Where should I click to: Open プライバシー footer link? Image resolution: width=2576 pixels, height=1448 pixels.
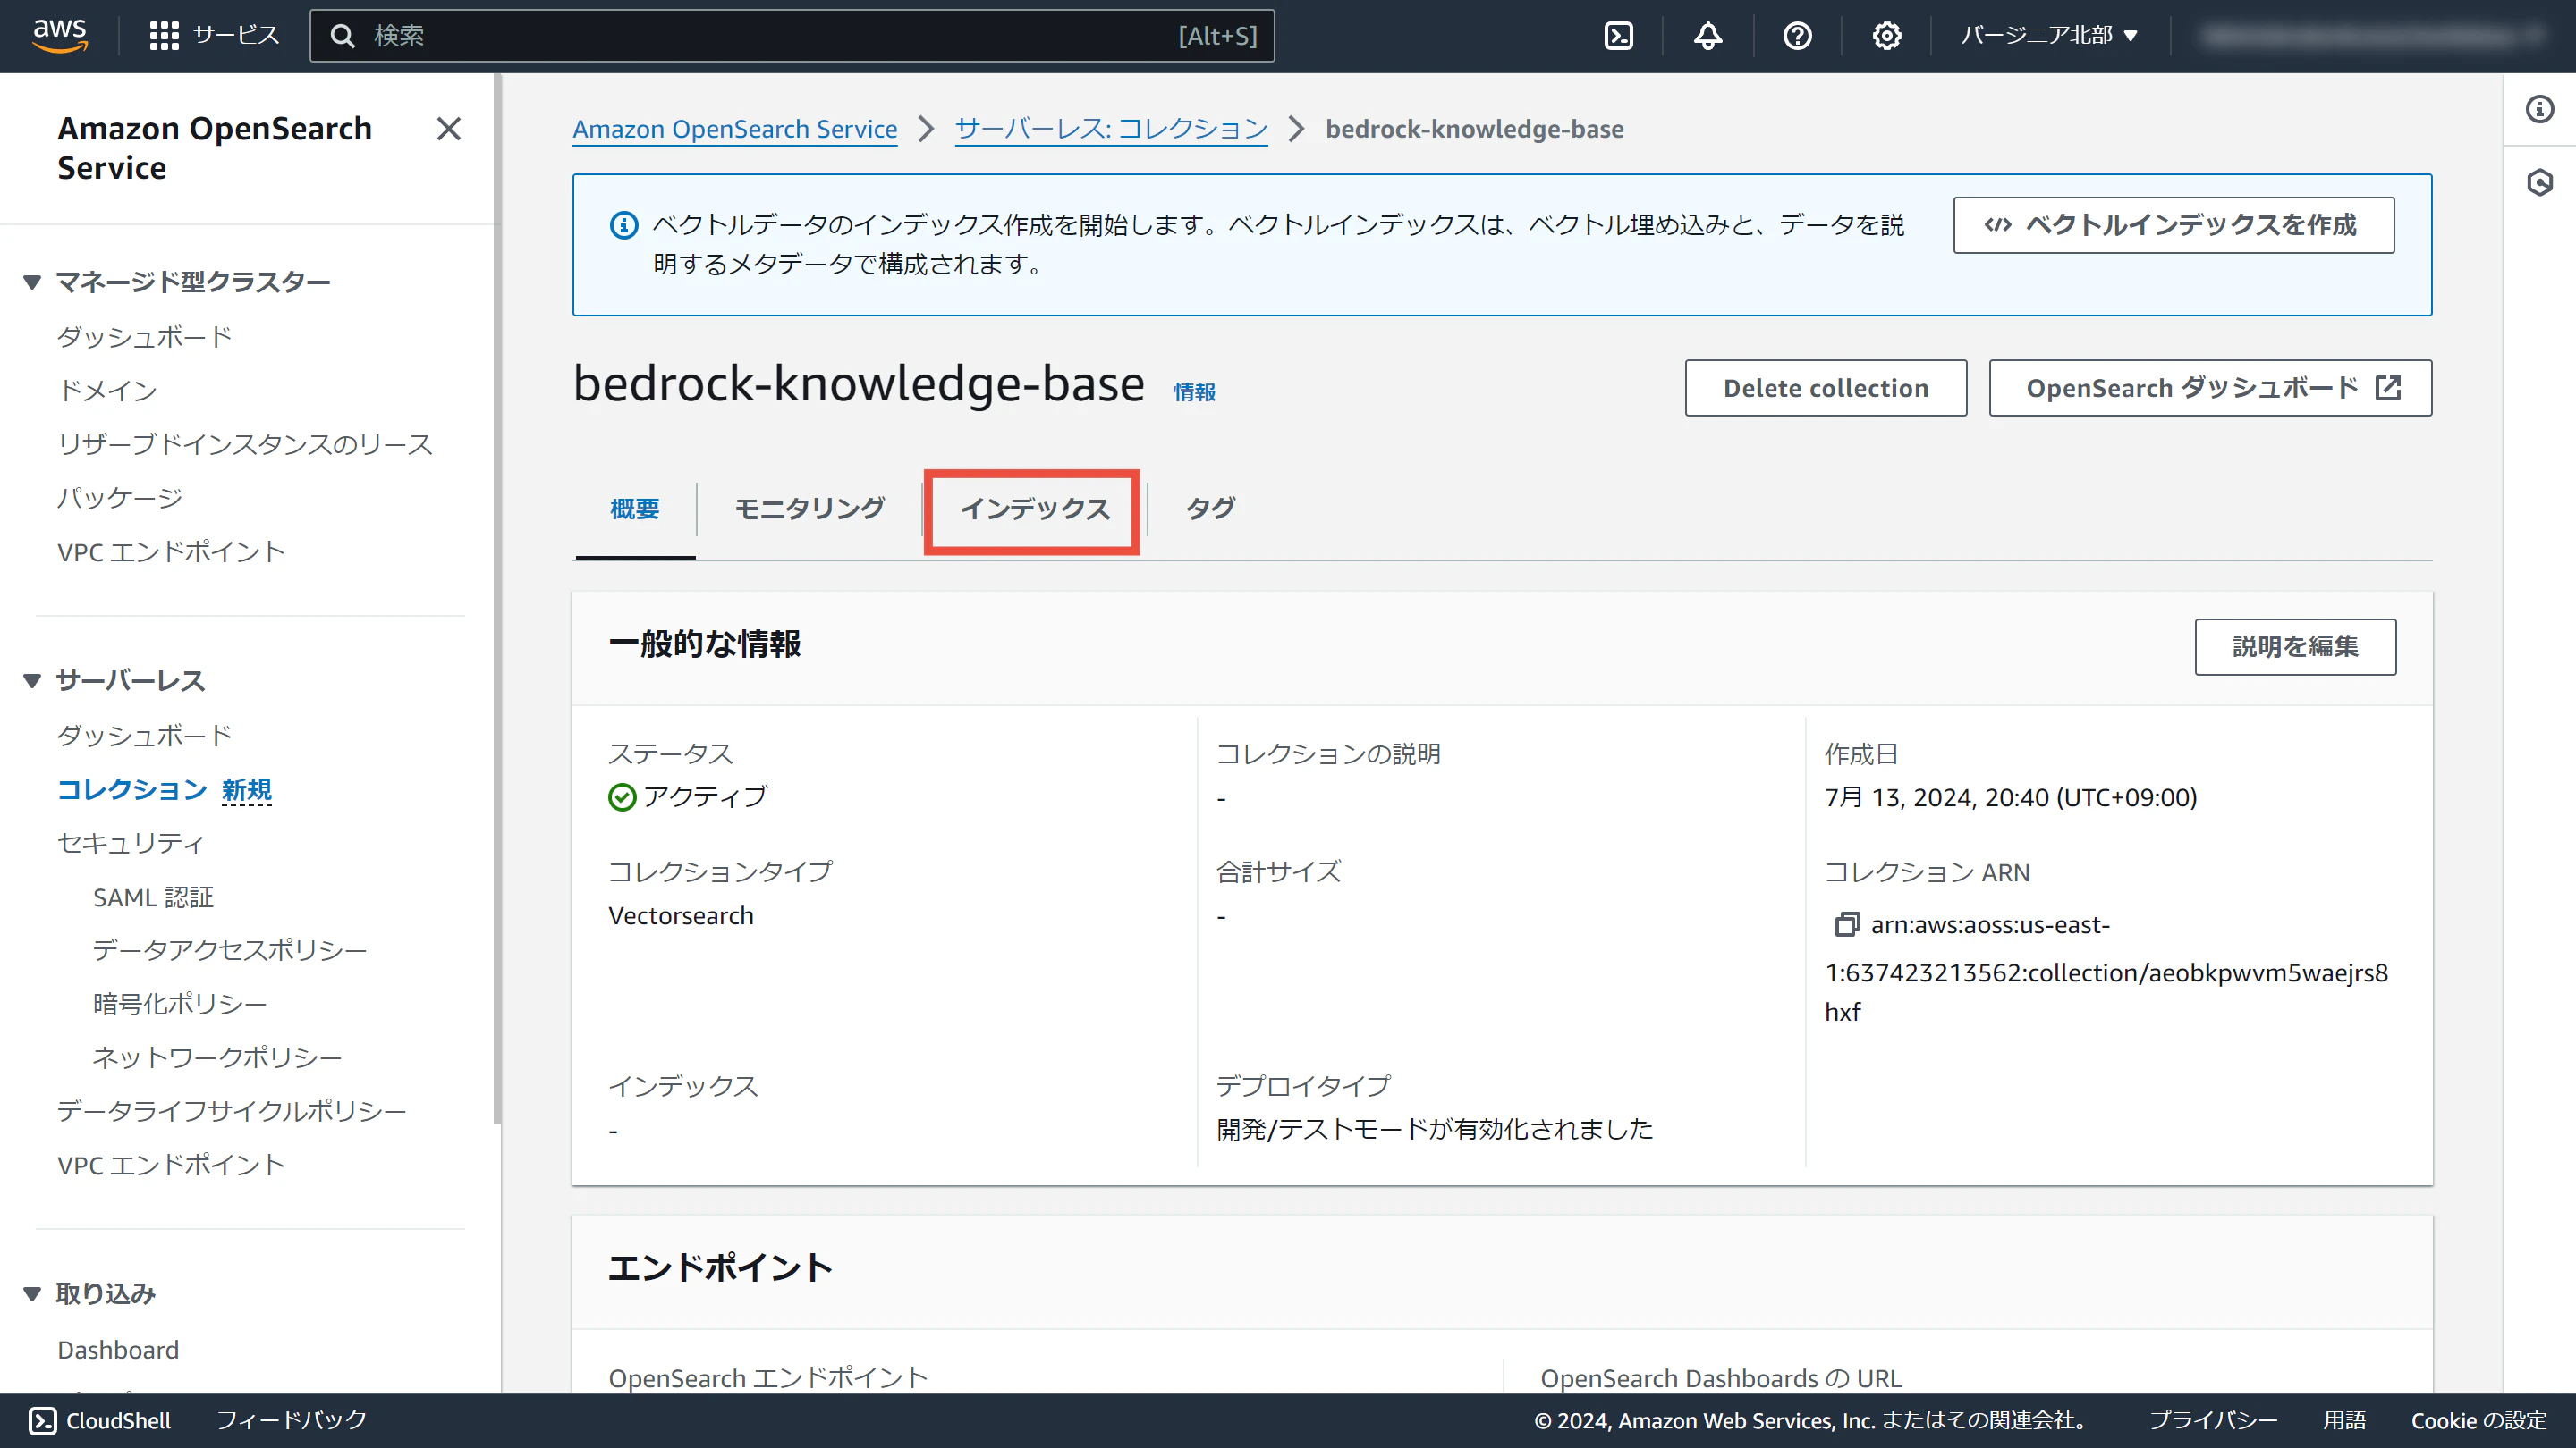click(2213, 1421)
